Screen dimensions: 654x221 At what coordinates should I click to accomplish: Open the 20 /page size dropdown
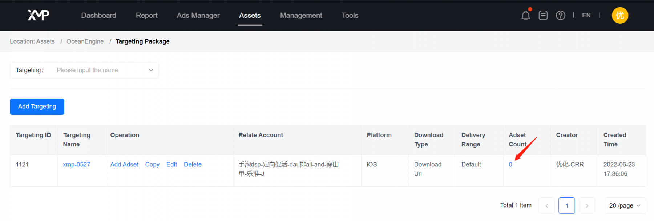coord(625,206)
